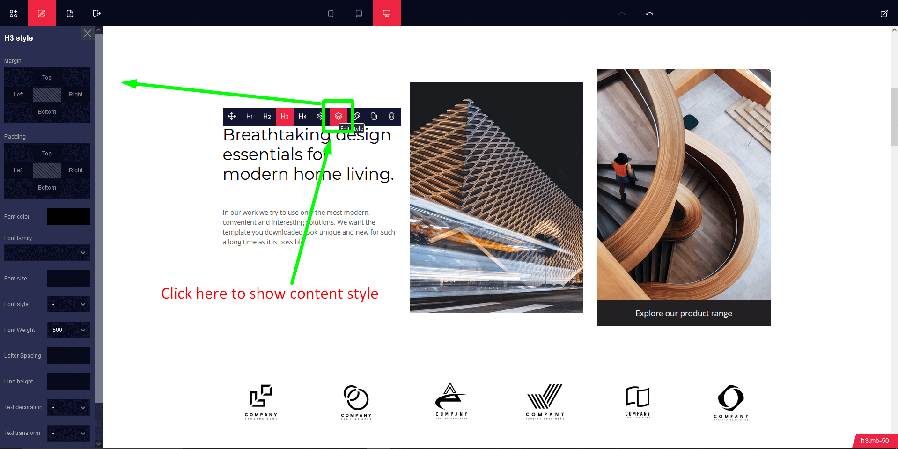The image size is (898, 449).
Task: Open preview in new window icon
Action: pos(884,14)
